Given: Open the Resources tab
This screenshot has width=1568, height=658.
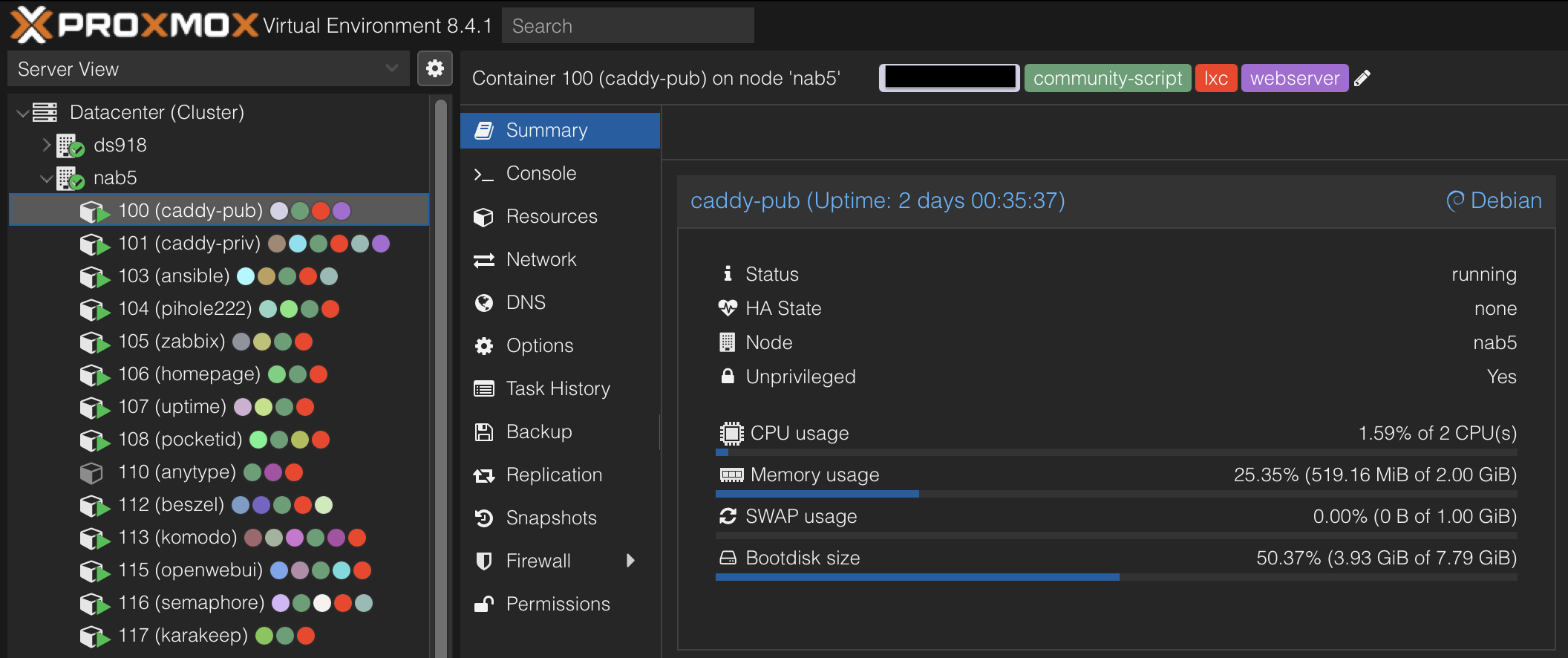Looking at the screenshot, I should click(x=560, y=217).
